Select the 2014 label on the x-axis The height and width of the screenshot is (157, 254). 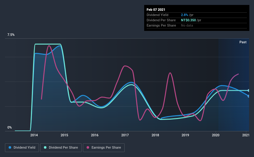[34, 135]
